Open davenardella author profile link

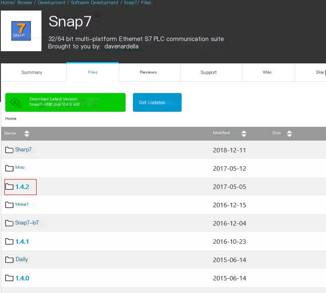pyautogui.click(x=122, y=46)
